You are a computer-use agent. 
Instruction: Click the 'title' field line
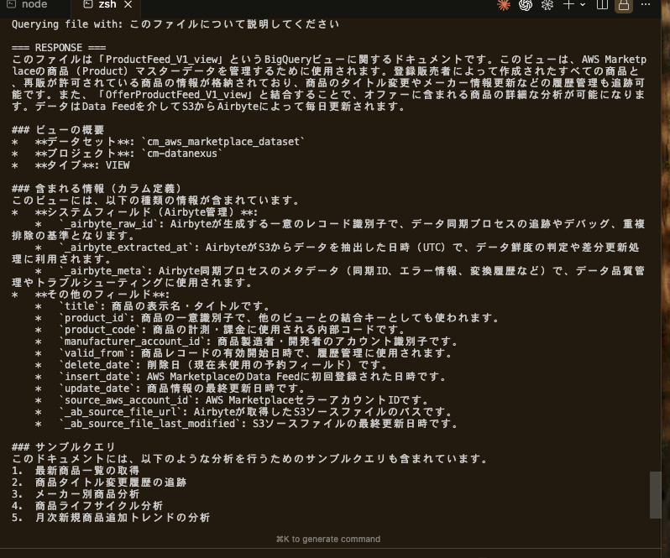click(152, 306)
